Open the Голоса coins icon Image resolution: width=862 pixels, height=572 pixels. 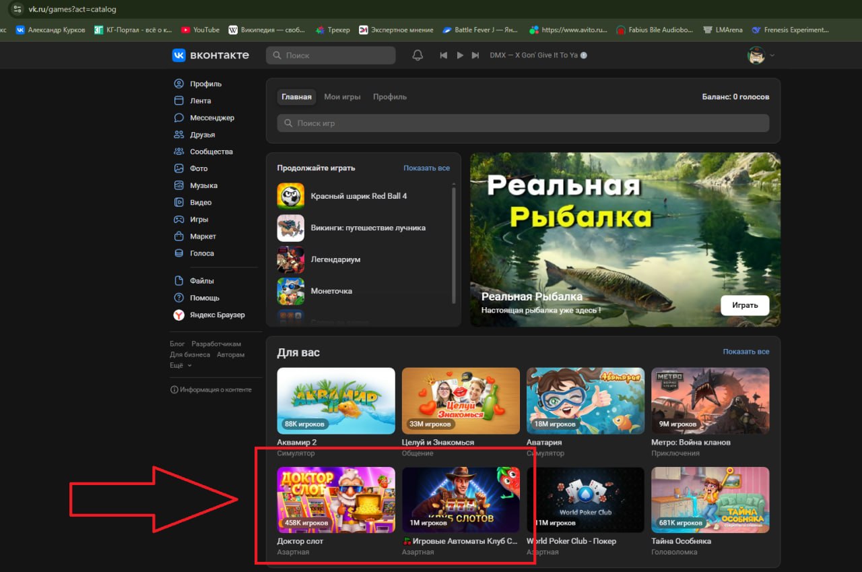coord(178,253)
